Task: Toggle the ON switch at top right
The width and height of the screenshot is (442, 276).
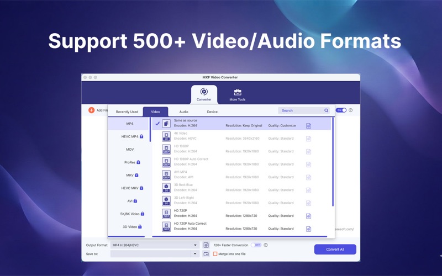Action: coord(341,110)
